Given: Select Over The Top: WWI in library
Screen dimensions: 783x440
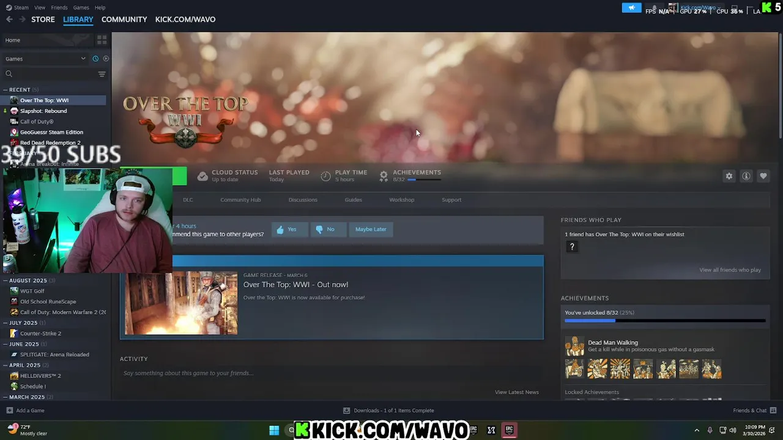Looking at the screenshot, I should coord(54,100).
